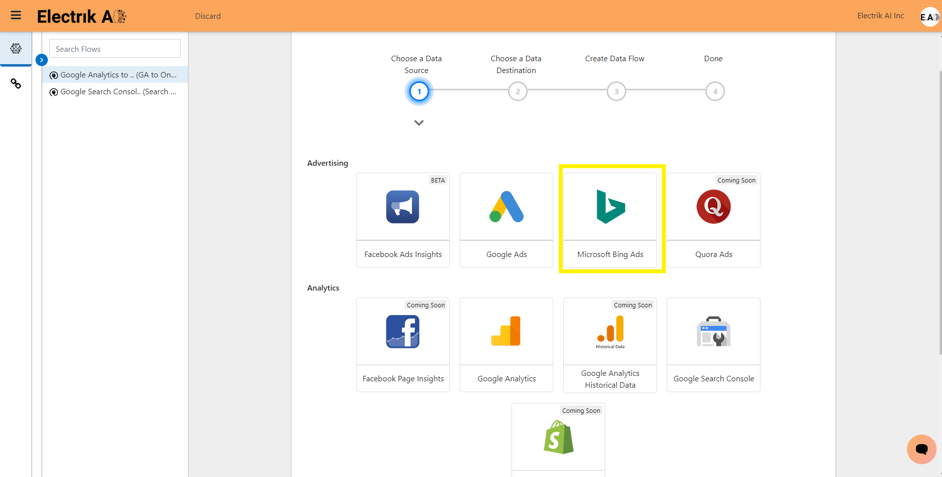The image size is (942, 477).
Task: Click Google Search Console label
Action: pos(714,379)
